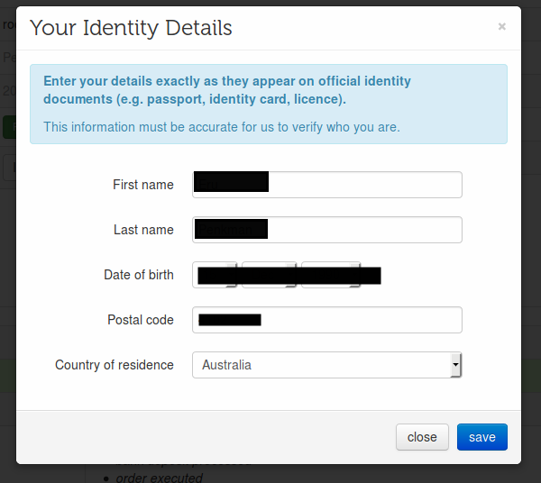Click the "Country of residence" label
Image resolution: width=541 pixels, height=483 pixels.
pos(115,365)
